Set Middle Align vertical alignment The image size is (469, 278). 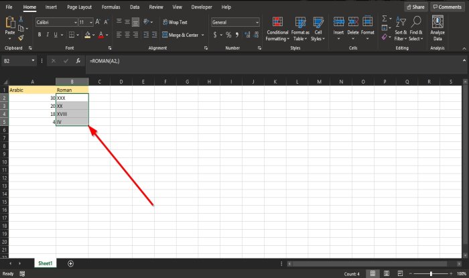coord(127,22)
